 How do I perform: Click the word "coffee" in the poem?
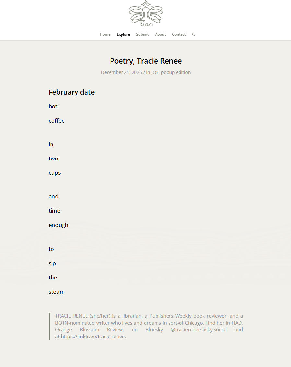click(57, 121)
